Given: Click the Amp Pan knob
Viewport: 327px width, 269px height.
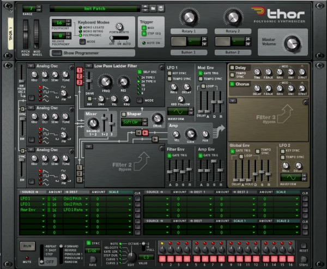Looking at the screenshot, I should [x=205, y=134].
